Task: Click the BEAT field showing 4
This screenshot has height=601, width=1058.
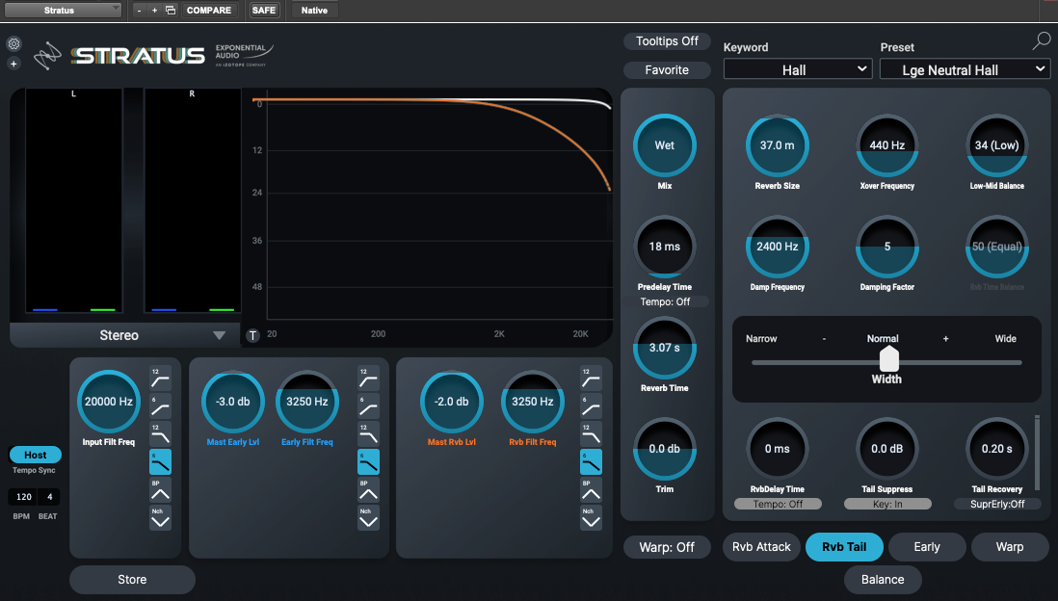Action: coord(50,497)
